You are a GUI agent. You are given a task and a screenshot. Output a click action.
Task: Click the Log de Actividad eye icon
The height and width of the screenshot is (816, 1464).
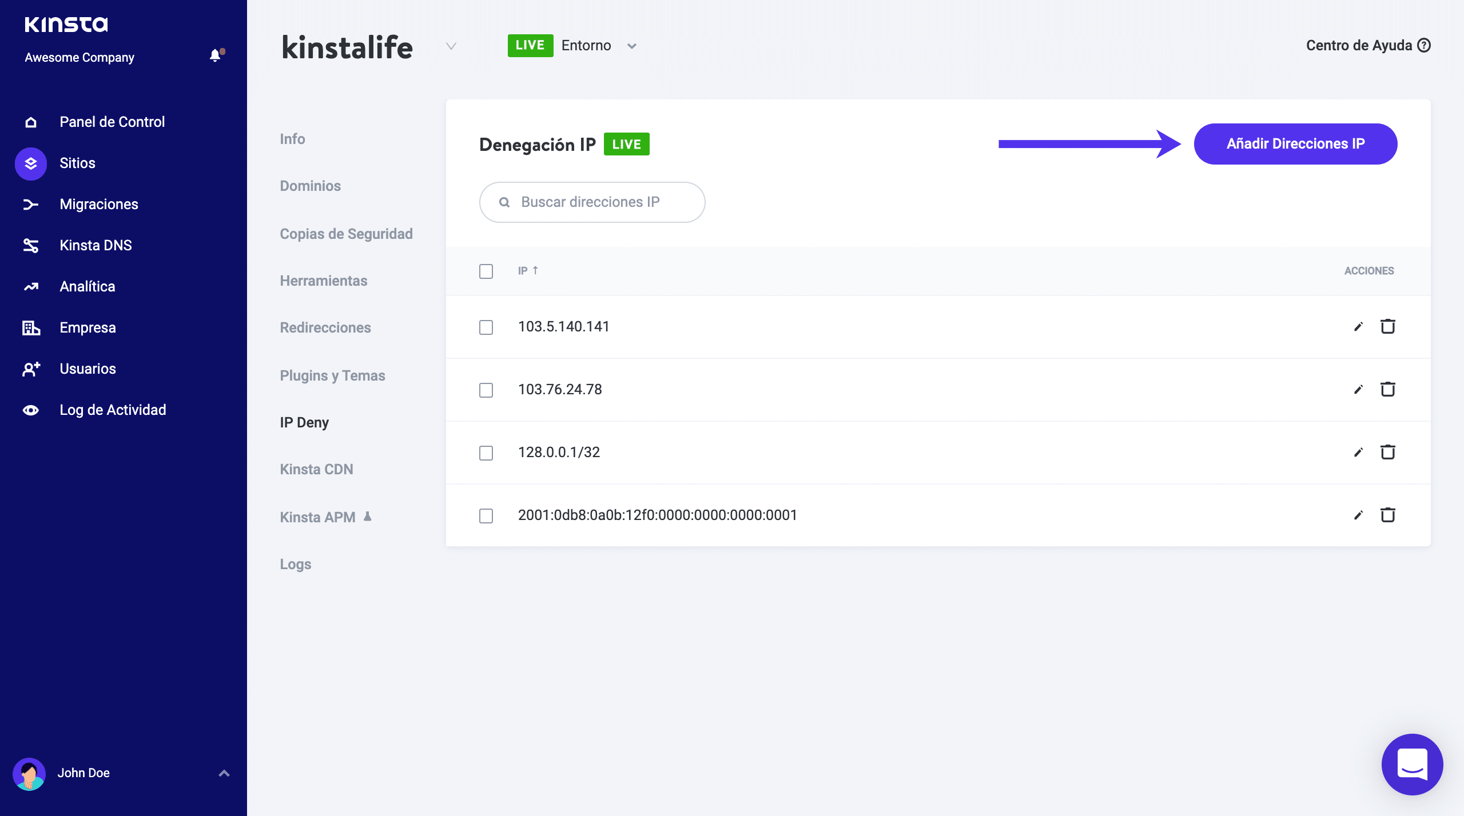(x=31, y=410)
